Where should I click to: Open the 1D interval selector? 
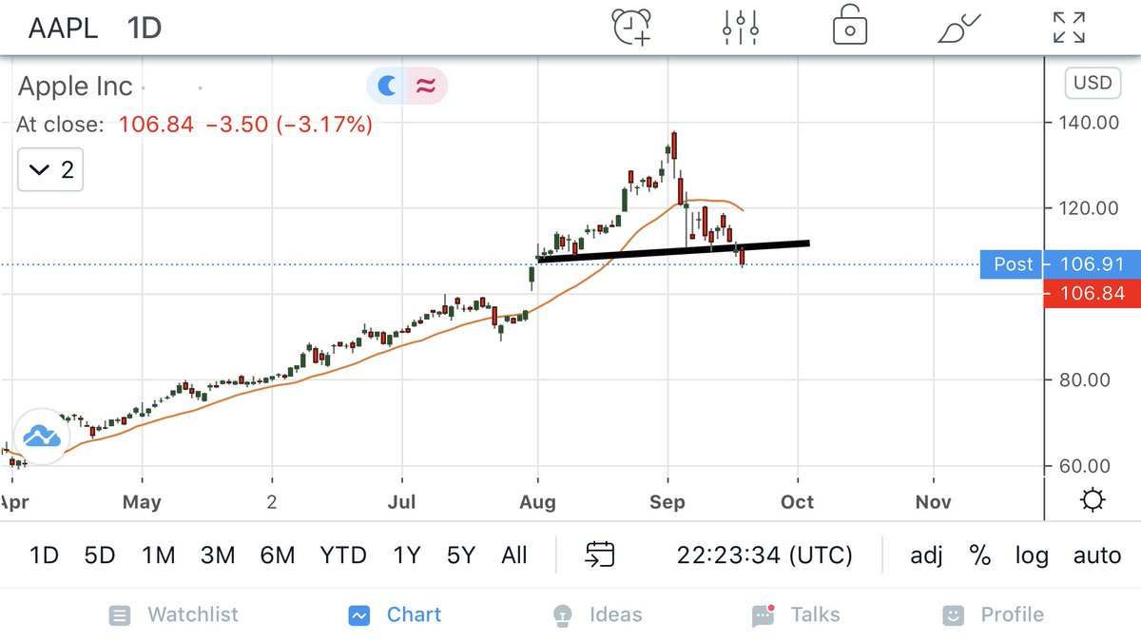point(144,28)
